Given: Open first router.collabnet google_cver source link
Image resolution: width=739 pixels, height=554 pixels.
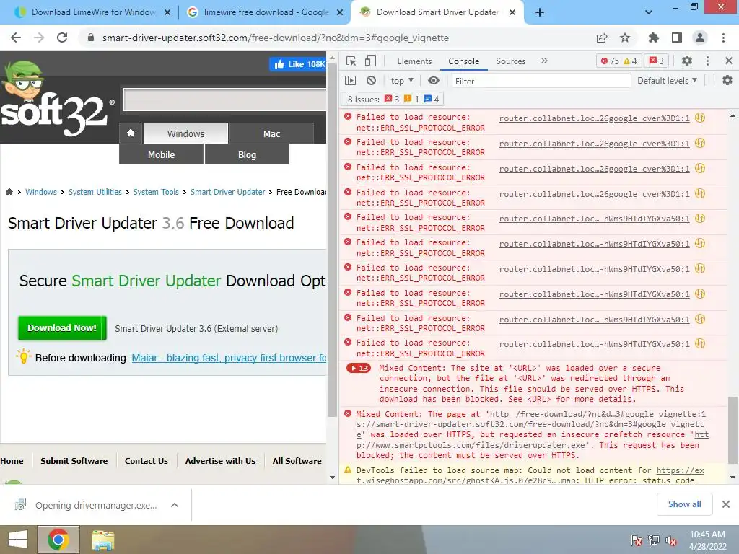Looking at the screenshot, I should 595,118.
